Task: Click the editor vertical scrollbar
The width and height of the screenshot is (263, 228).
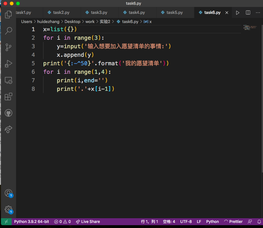Action: [x=262, y=99]
